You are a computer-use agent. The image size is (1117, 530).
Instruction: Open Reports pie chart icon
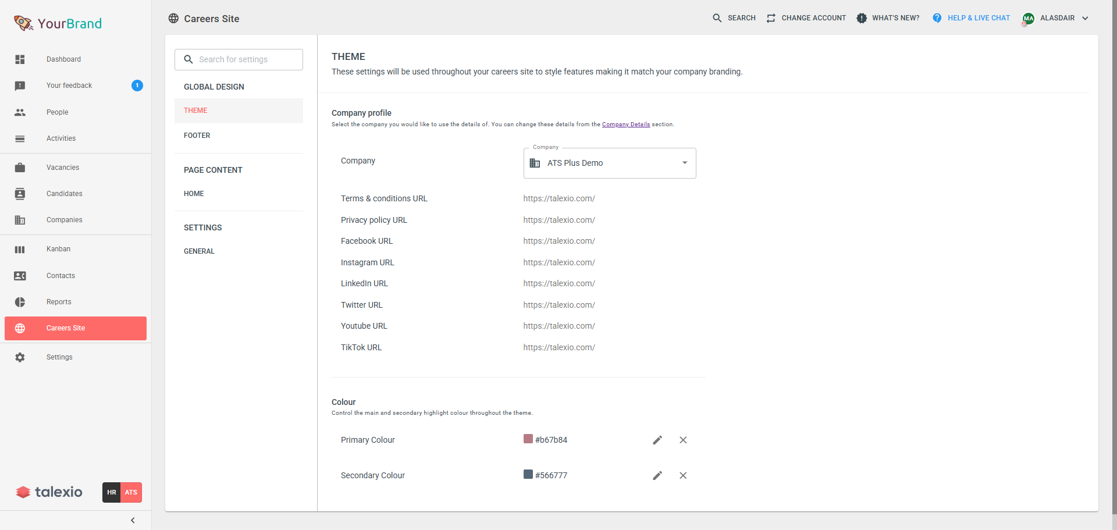click(x=20, y=302)
